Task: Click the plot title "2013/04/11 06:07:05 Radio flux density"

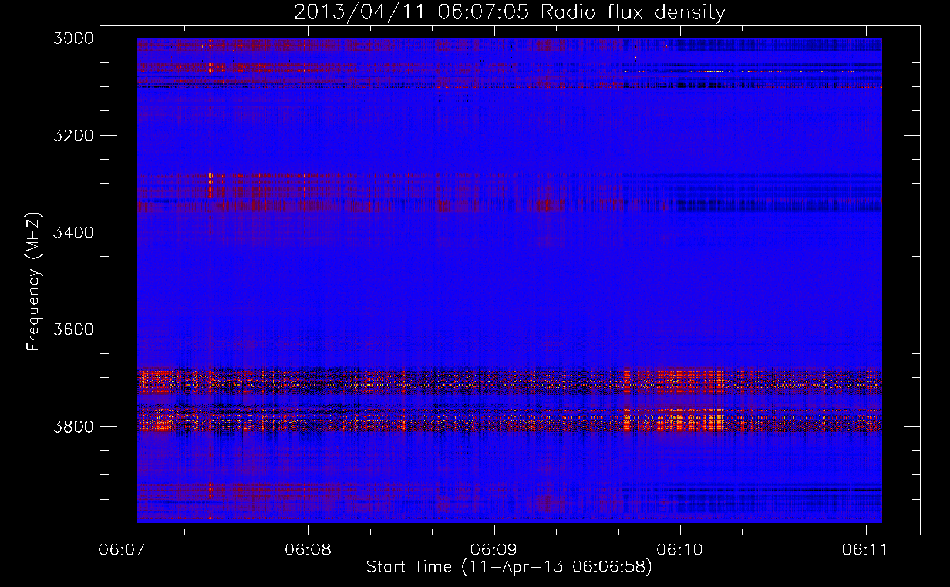Action: (509, 12)
